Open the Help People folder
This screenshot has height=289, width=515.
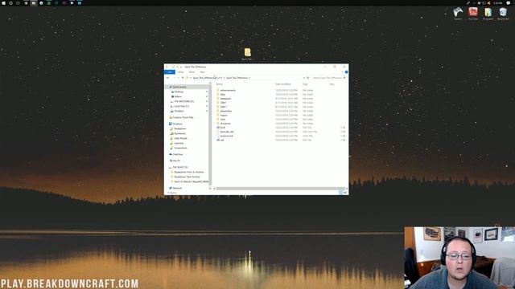(180, 138)
